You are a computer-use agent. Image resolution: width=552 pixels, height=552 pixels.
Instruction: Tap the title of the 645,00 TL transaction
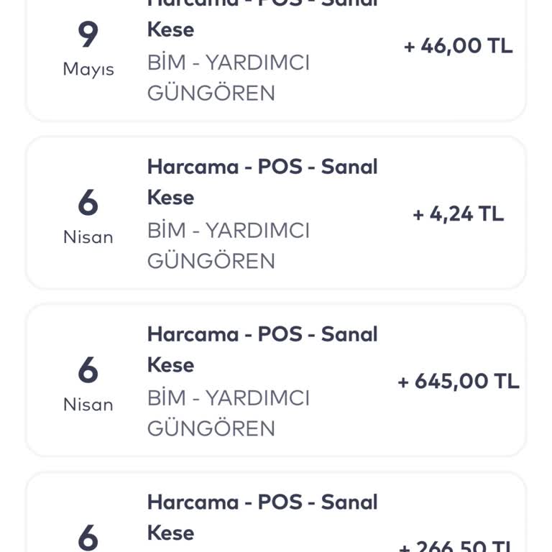click(262, 349)
